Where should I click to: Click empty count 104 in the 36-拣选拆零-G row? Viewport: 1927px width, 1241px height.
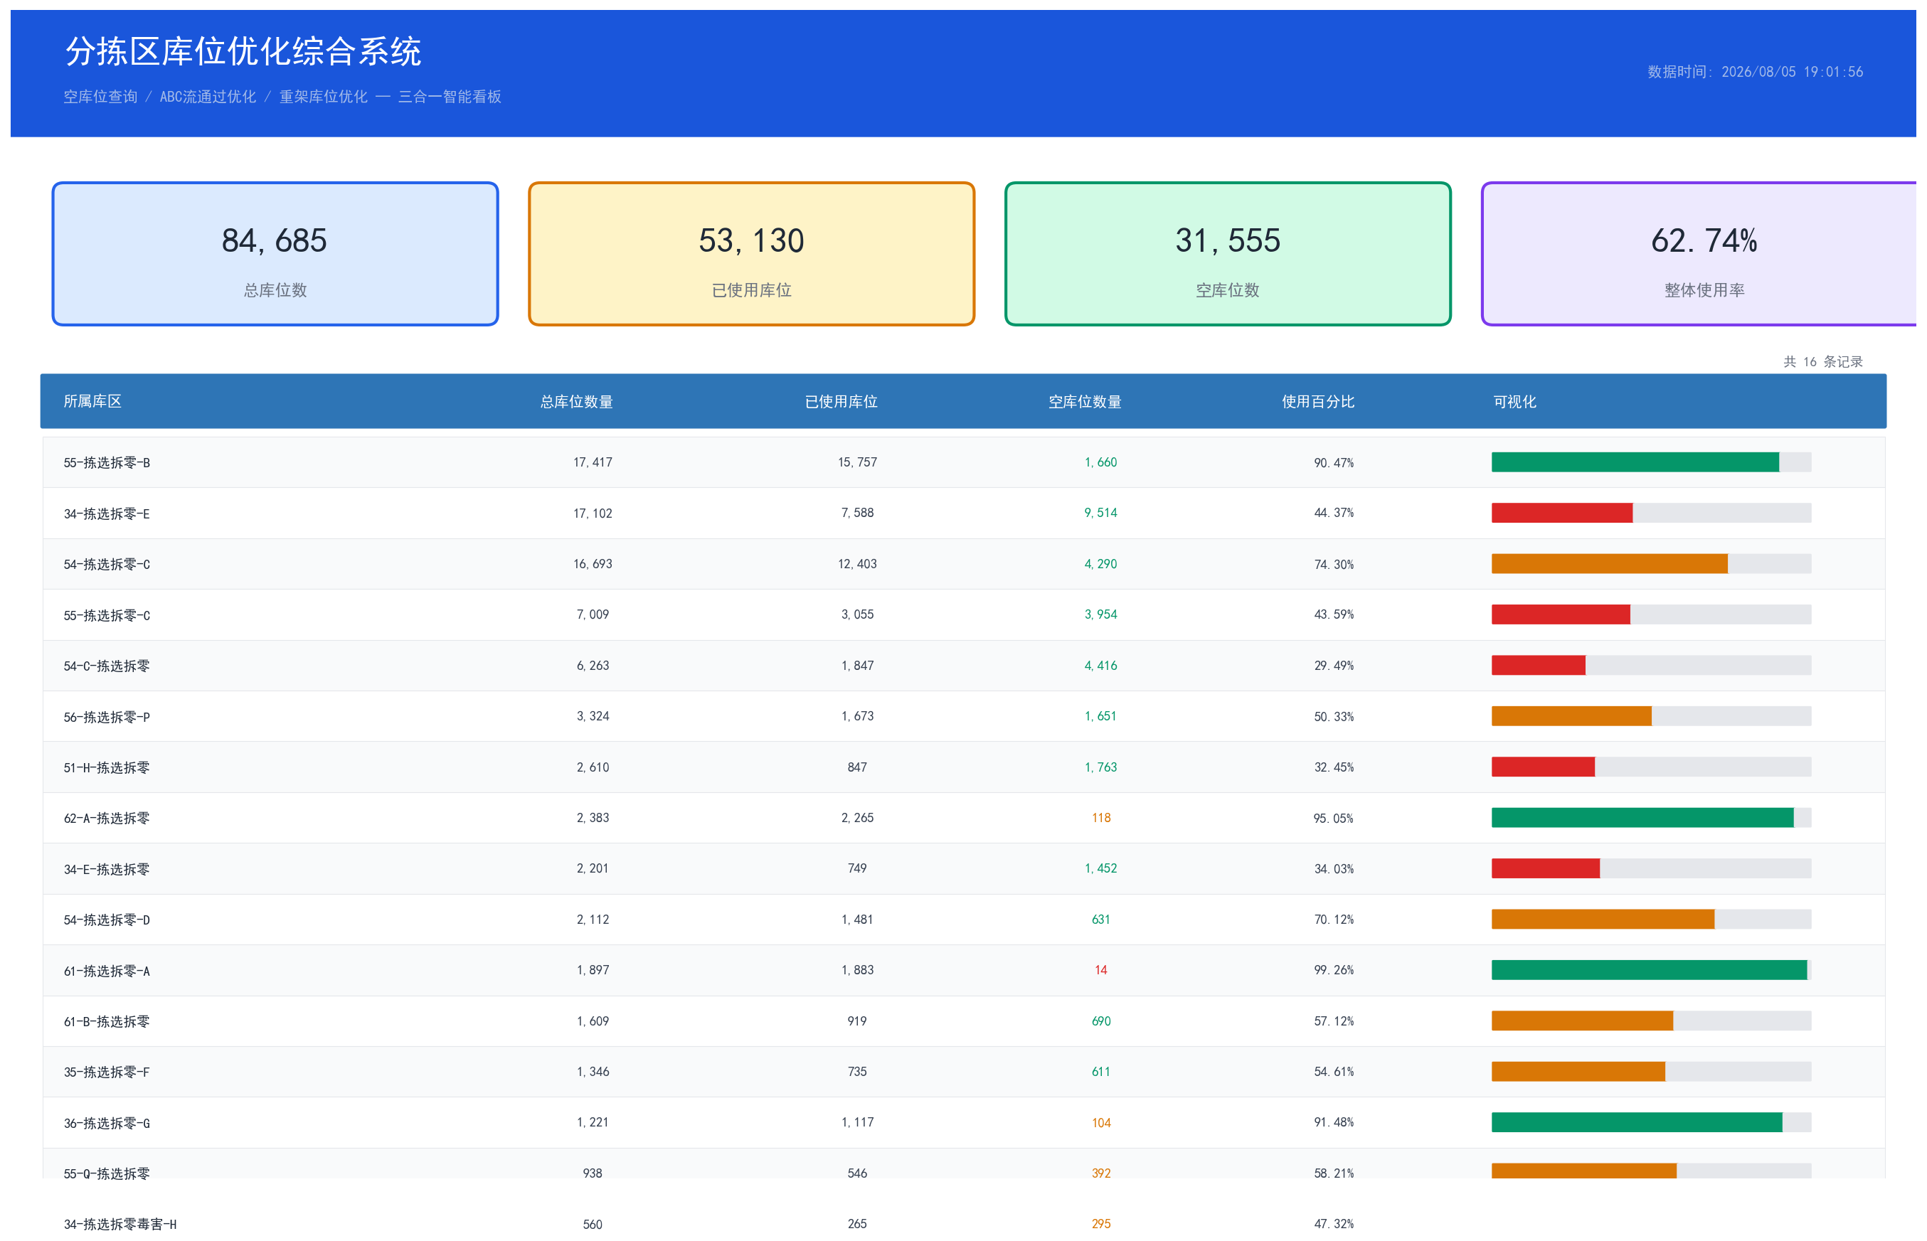(x=1101, y=1124)
